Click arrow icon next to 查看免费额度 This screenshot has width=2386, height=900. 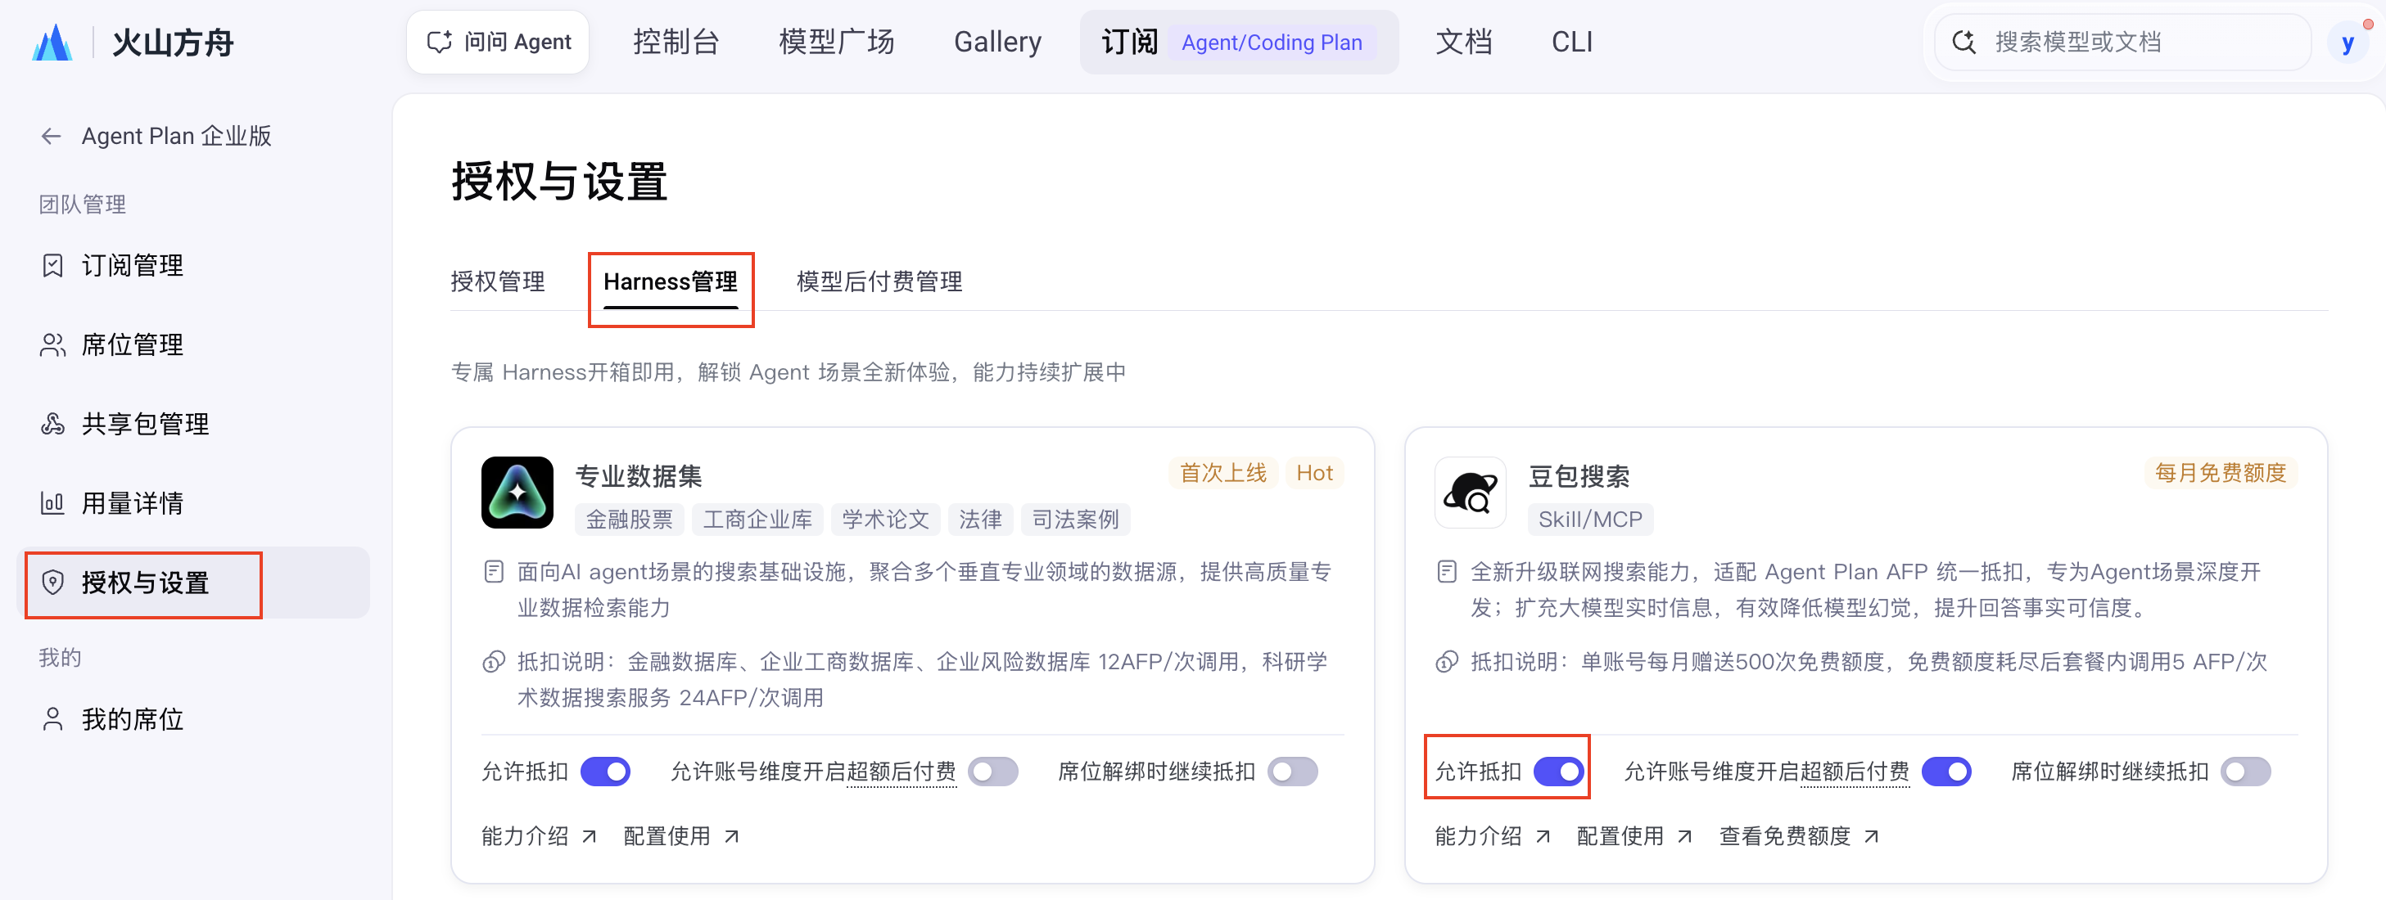[1871, 836]
